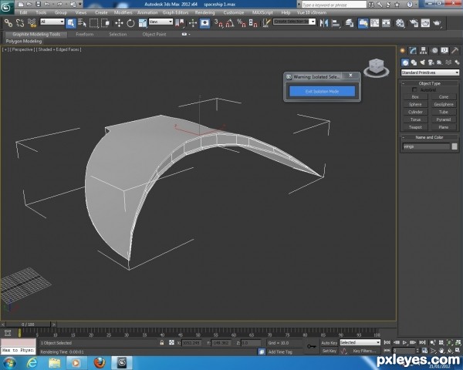Open the Curve Editor
The height and width of the screenshot is (370, 463).
click(x=374, y=23)
